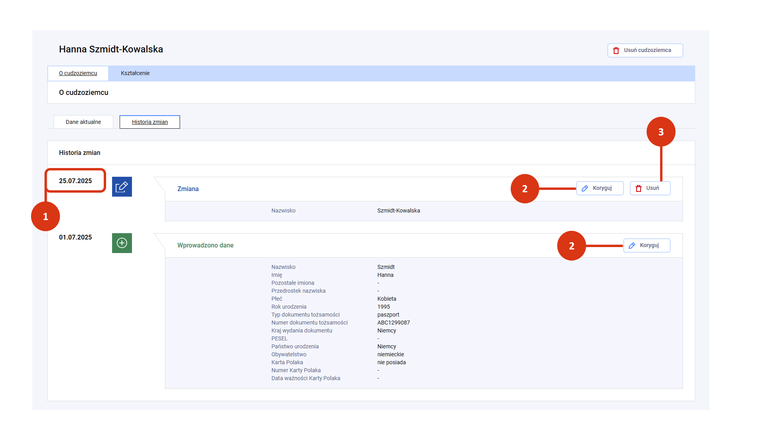763x429 pixels.
Task: Click trash icon in the Usuń button
Action: click(x=639, y=188)
